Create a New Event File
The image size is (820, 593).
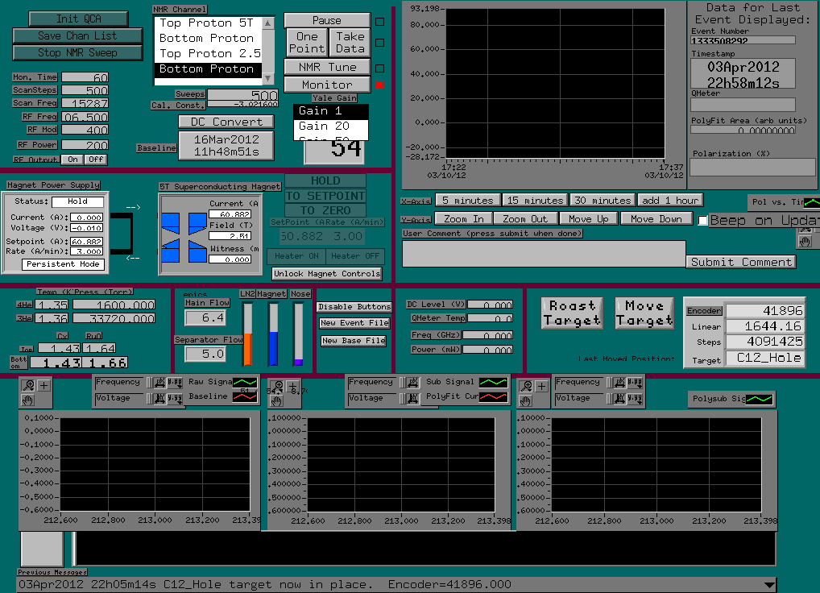point(355,323)
